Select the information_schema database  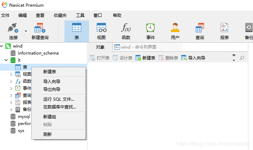tap(38, 53)
